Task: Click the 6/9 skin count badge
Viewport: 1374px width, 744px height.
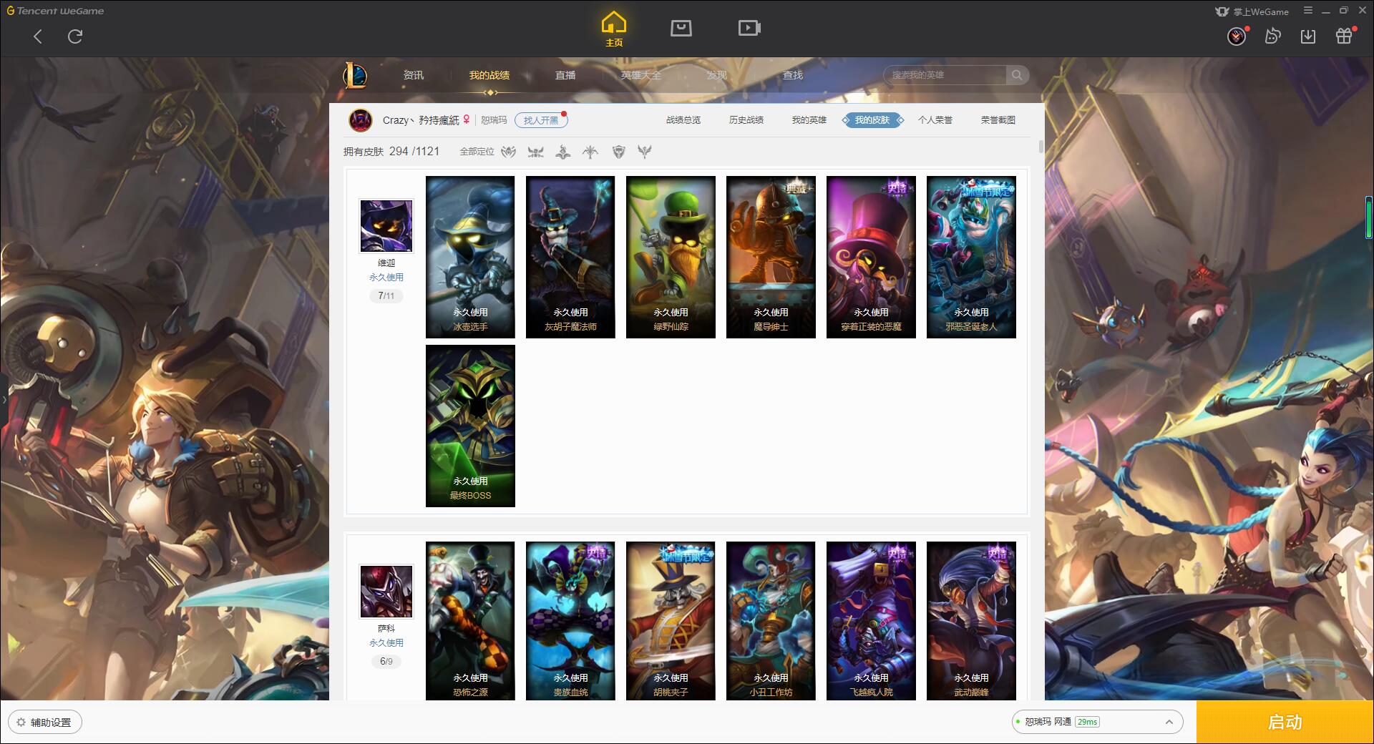Action: tap(386, 661)
